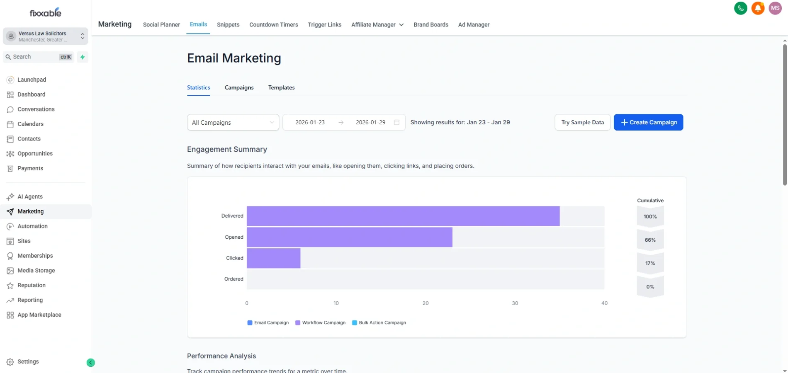Open the Templates tab
The image size is (788, 373).
click(281, 87)
